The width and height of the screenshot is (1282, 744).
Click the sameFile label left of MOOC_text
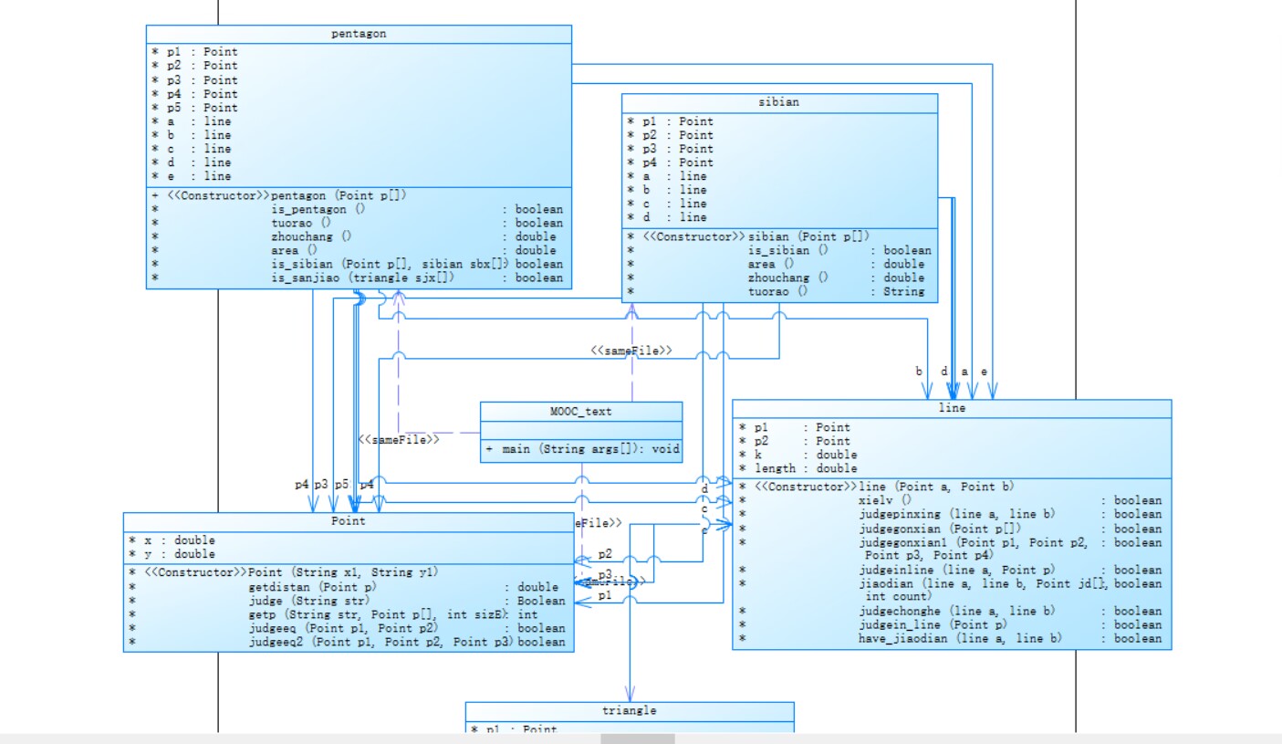tap(399, 439)
